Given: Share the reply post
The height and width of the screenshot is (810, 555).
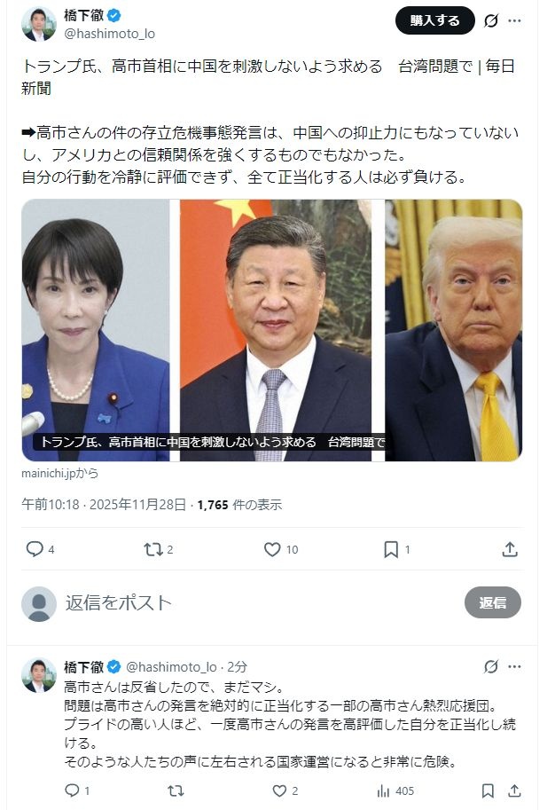Looking at the screenshot, I should pyautogui.click(x=514, y=790).
